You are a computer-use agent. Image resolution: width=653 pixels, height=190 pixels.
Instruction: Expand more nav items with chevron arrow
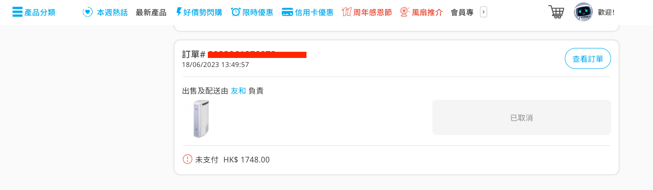483,12
